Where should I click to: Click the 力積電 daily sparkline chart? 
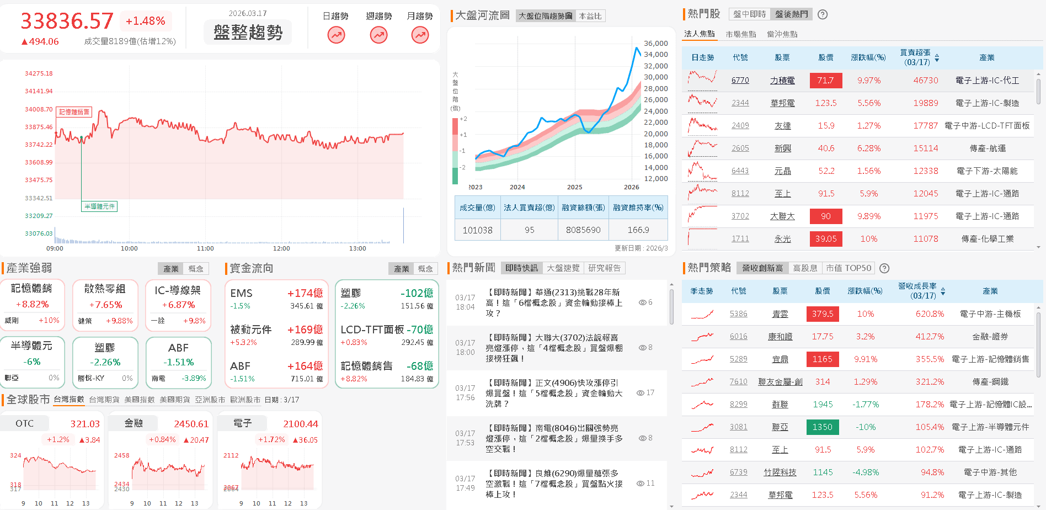pos(701,78)
